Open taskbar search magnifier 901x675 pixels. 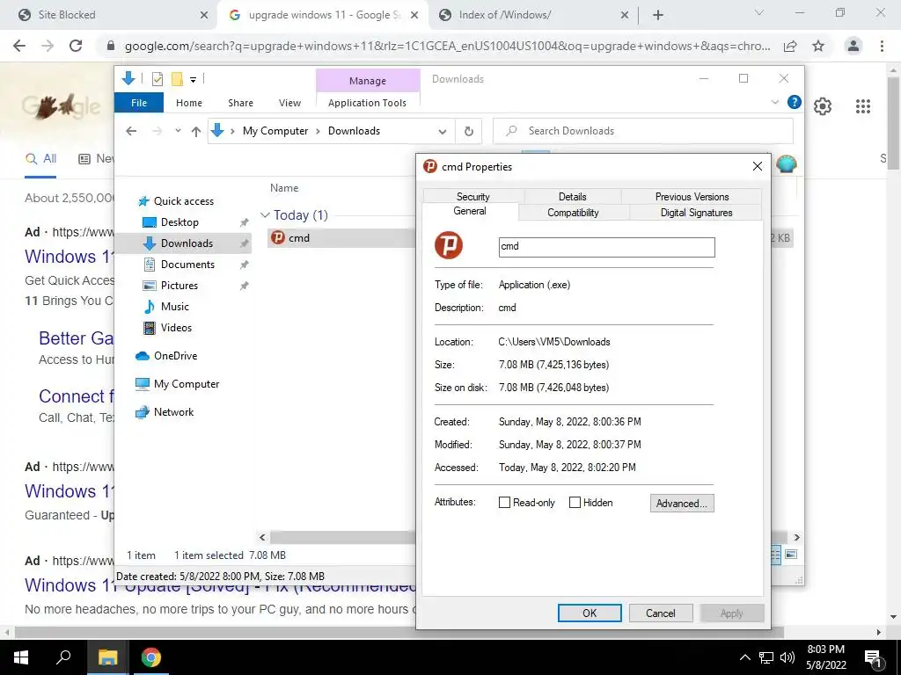click(x=63, y=657)
